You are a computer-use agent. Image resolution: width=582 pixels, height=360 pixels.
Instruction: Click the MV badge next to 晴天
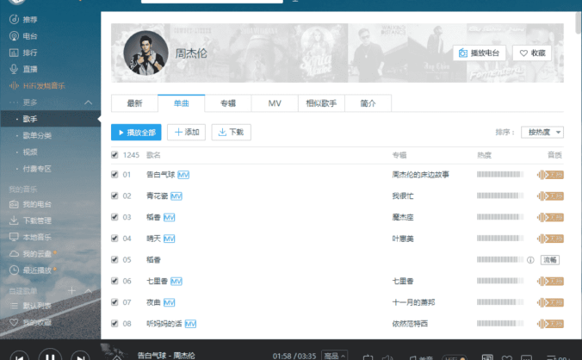(170, 239)
